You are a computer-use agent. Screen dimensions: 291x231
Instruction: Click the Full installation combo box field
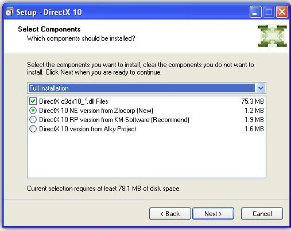(141, 88)
